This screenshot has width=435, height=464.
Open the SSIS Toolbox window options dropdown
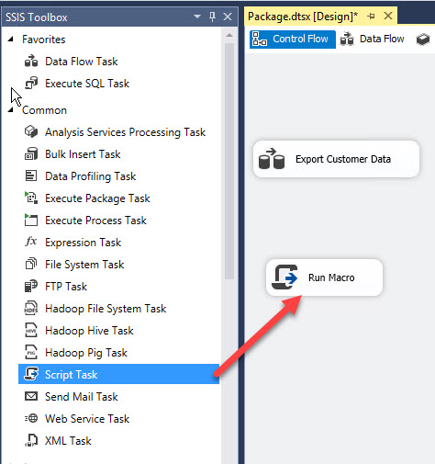(x=197, y=17)
